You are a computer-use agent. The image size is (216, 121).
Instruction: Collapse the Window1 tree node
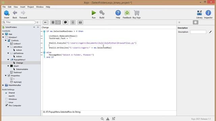3,37
